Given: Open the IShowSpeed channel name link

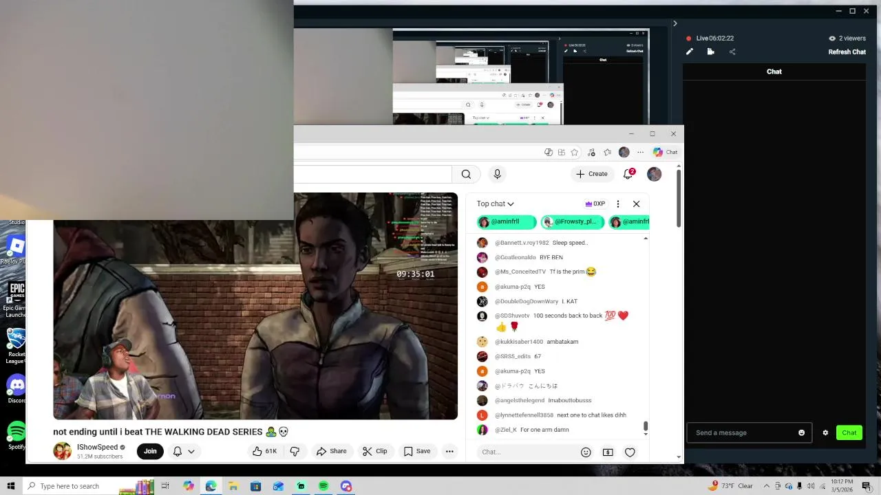Looking at the screenshot, I should 97,447.
